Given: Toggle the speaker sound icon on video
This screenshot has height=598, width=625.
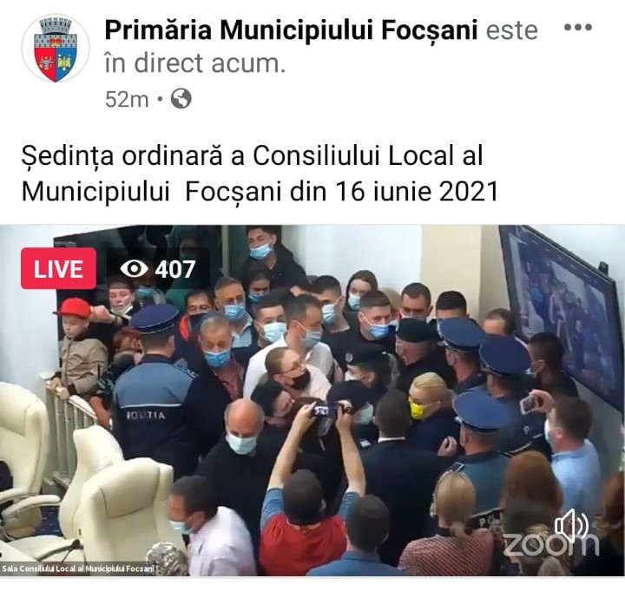Looking at the screenshot, I should 571,524.
